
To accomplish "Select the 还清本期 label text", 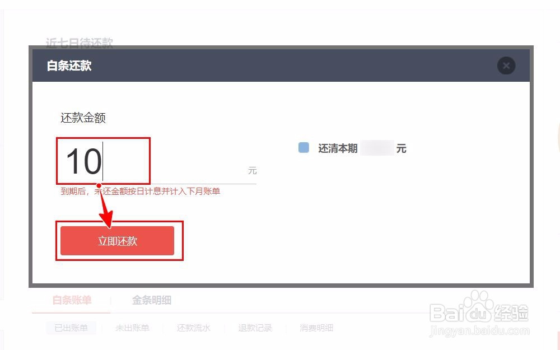I will (x=338, y=148).
